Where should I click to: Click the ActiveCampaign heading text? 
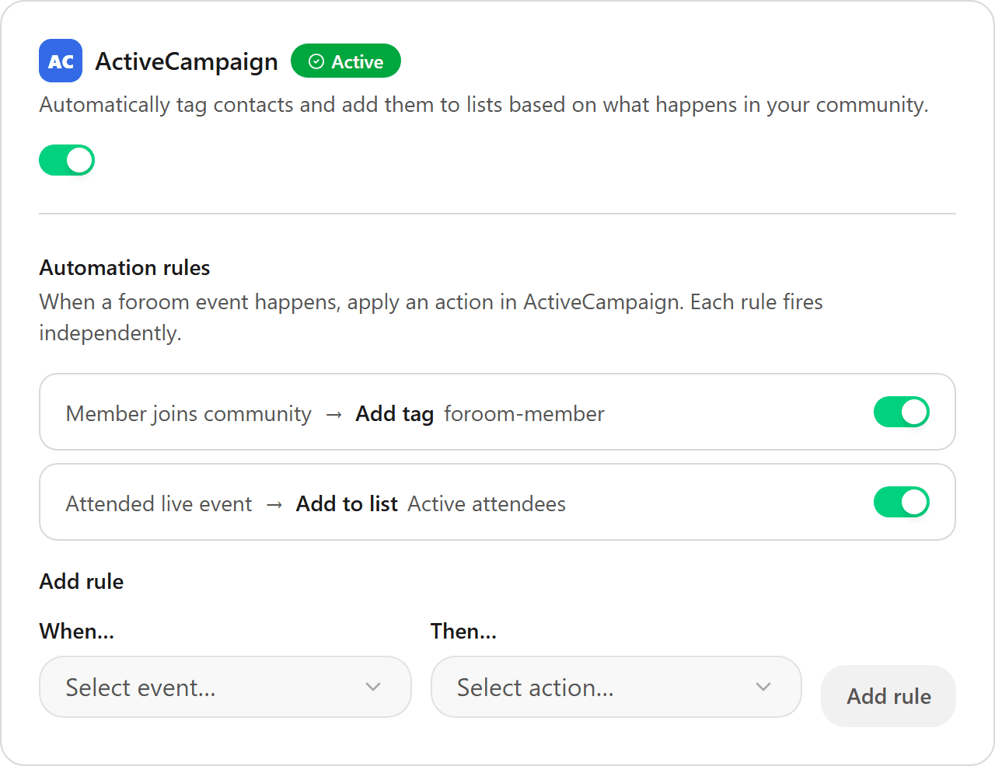(x=187, y=61)
